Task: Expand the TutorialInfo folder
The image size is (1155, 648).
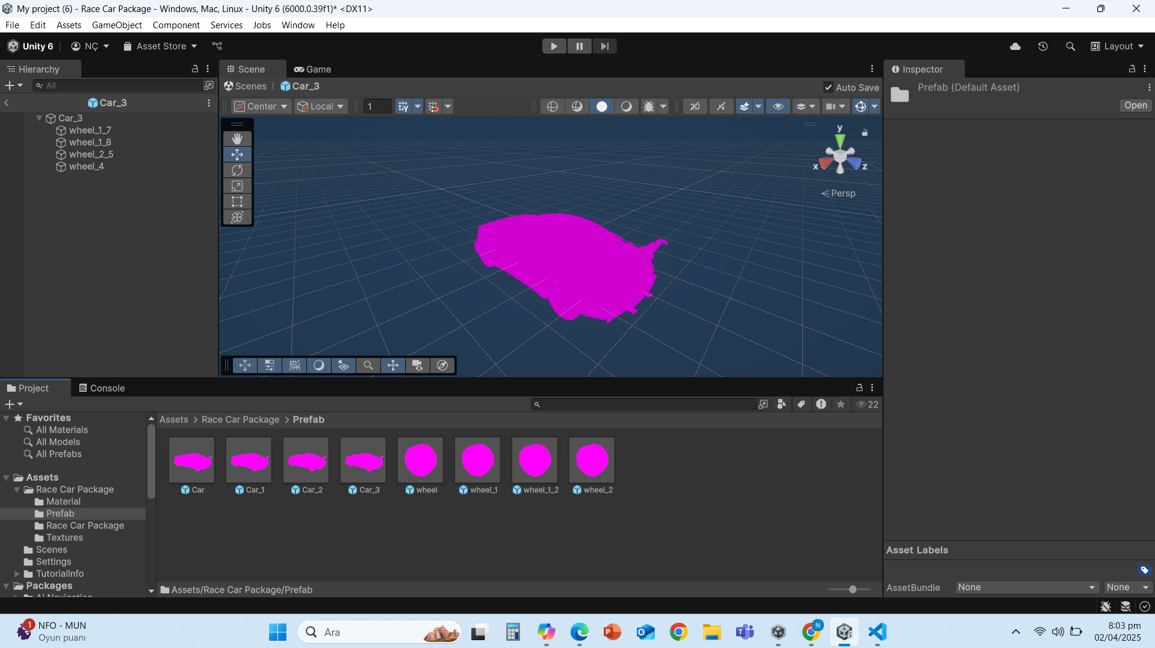Action: pos(17,574)
